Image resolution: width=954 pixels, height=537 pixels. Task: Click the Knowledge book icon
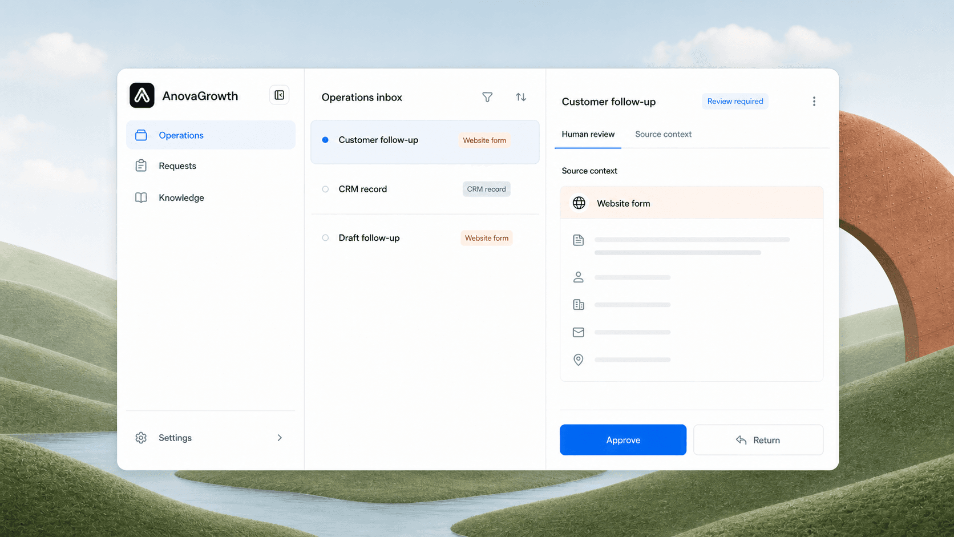click(x=141, y=197)
